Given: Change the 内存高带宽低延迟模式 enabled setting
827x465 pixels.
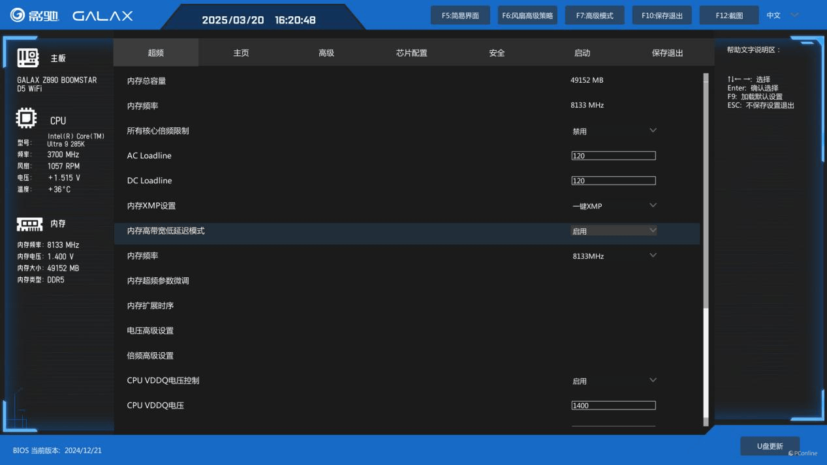Looking at the screenshot, I should click(614, 231).
